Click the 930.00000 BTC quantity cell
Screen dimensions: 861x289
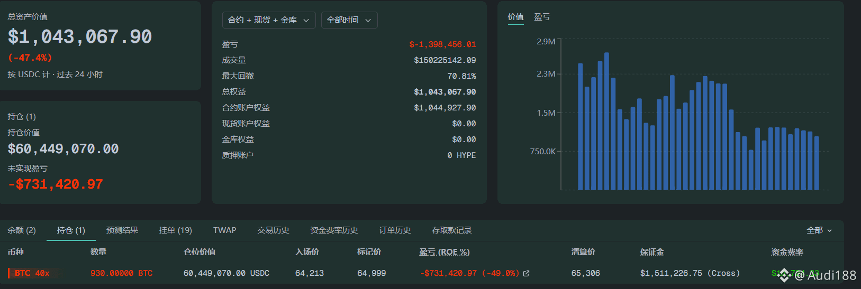tap(122, 273)
